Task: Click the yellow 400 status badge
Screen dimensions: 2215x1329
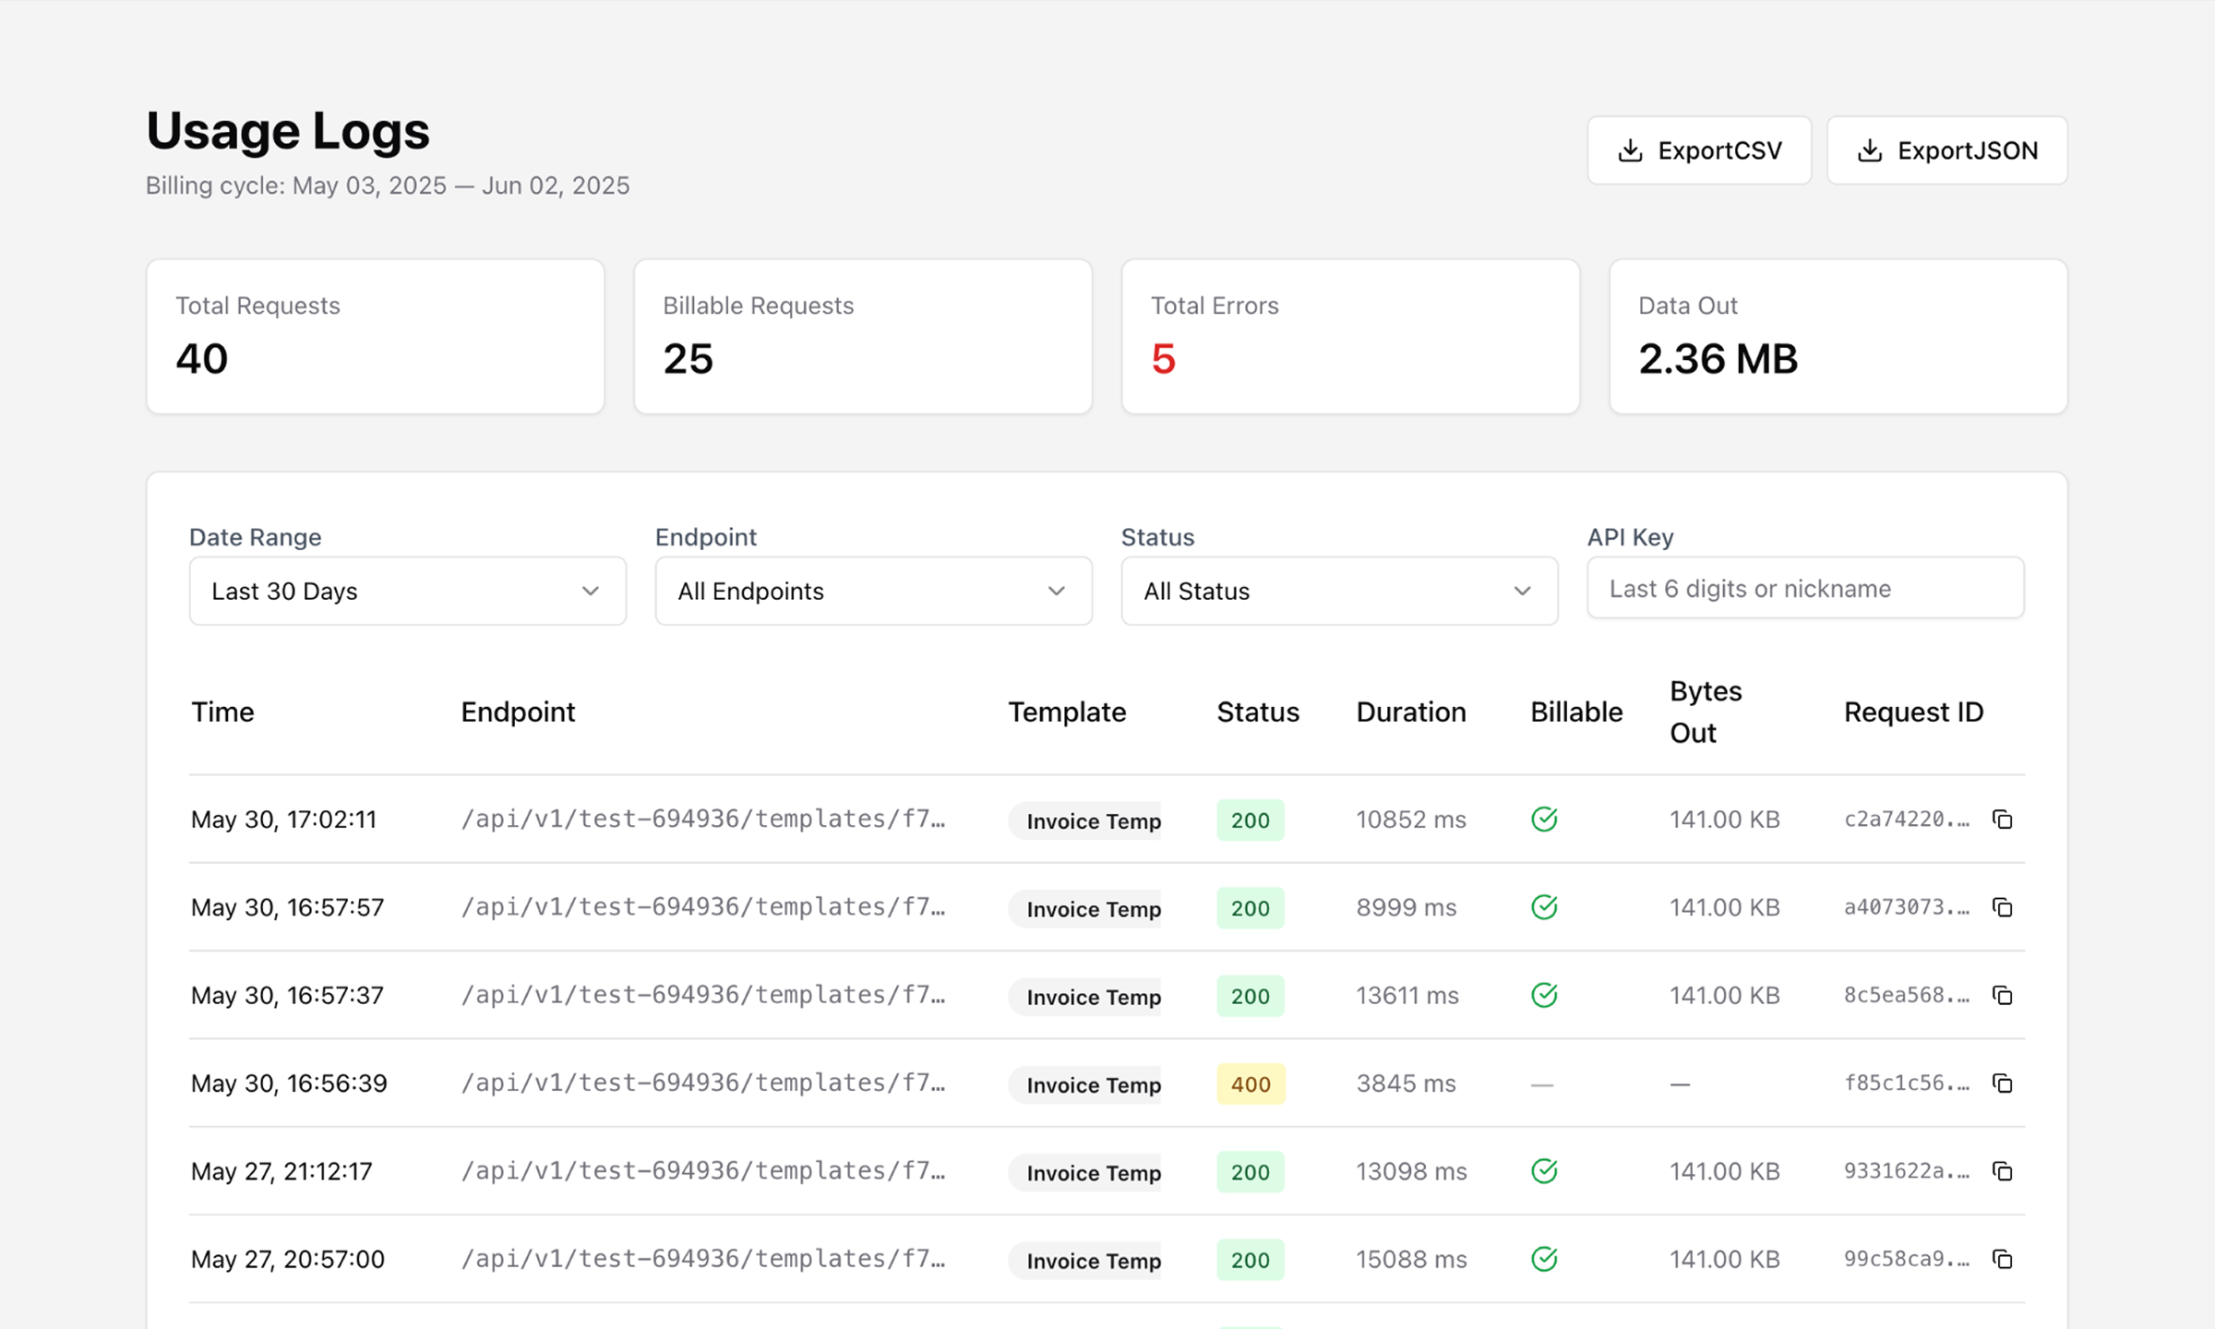Action: pos(1251,1084)
